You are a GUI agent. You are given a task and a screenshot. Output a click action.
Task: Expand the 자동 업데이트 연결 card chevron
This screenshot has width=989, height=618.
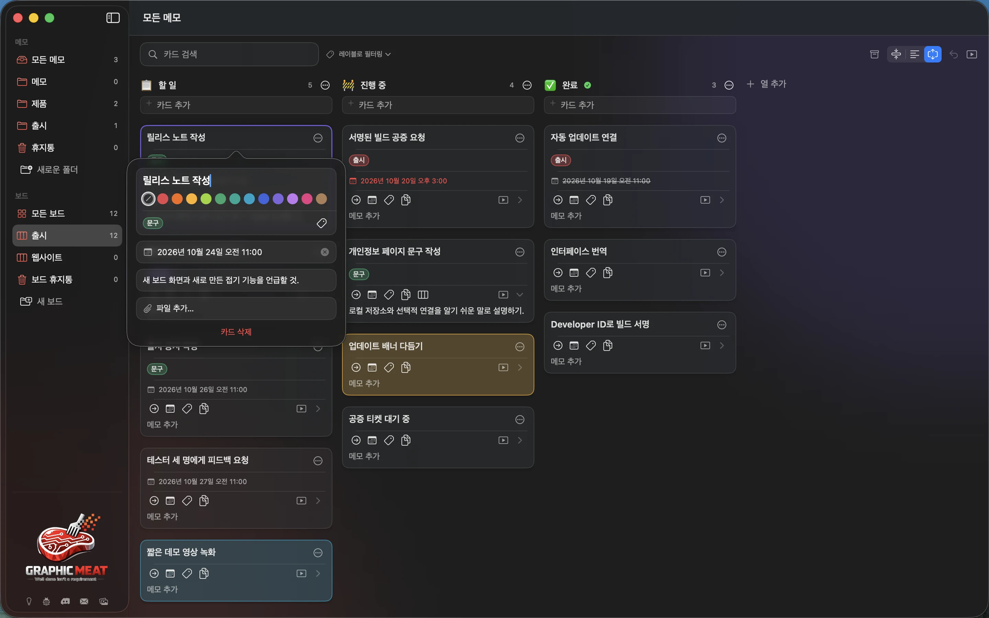pyautogui.click(x=722, y=200)
